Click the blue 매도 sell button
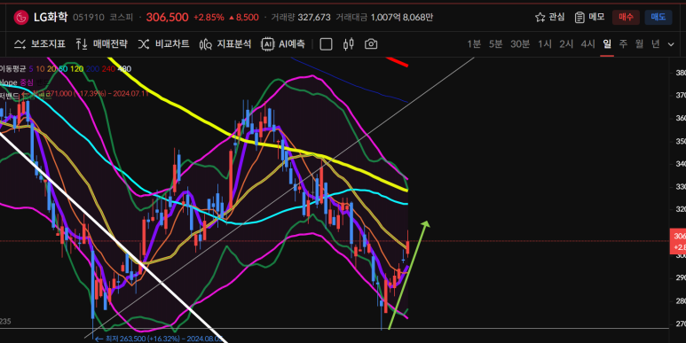The width and height of the screenshot is (686, 343). pyautogui.click(x=658, y=17)
